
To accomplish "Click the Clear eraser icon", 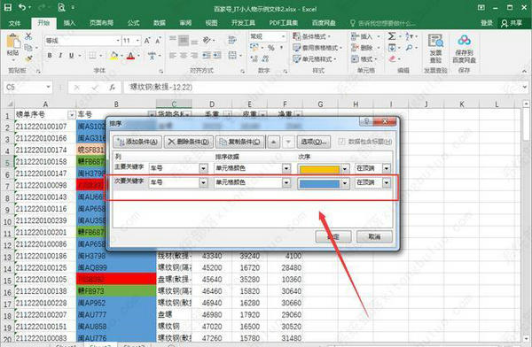I will tap(392, 59).
